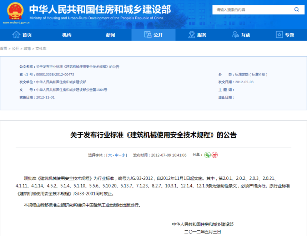Click the 公开 breadcrumb link

pyautogui.click(x=15, y=48)
